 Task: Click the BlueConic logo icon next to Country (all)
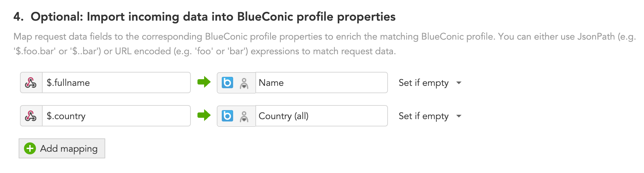[227, 116]
